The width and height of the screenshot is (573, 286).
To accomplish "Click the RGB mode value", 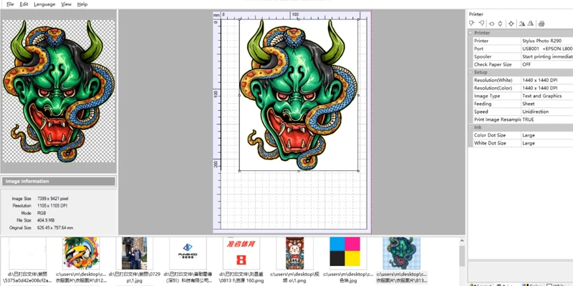I will tap(42, 213).
